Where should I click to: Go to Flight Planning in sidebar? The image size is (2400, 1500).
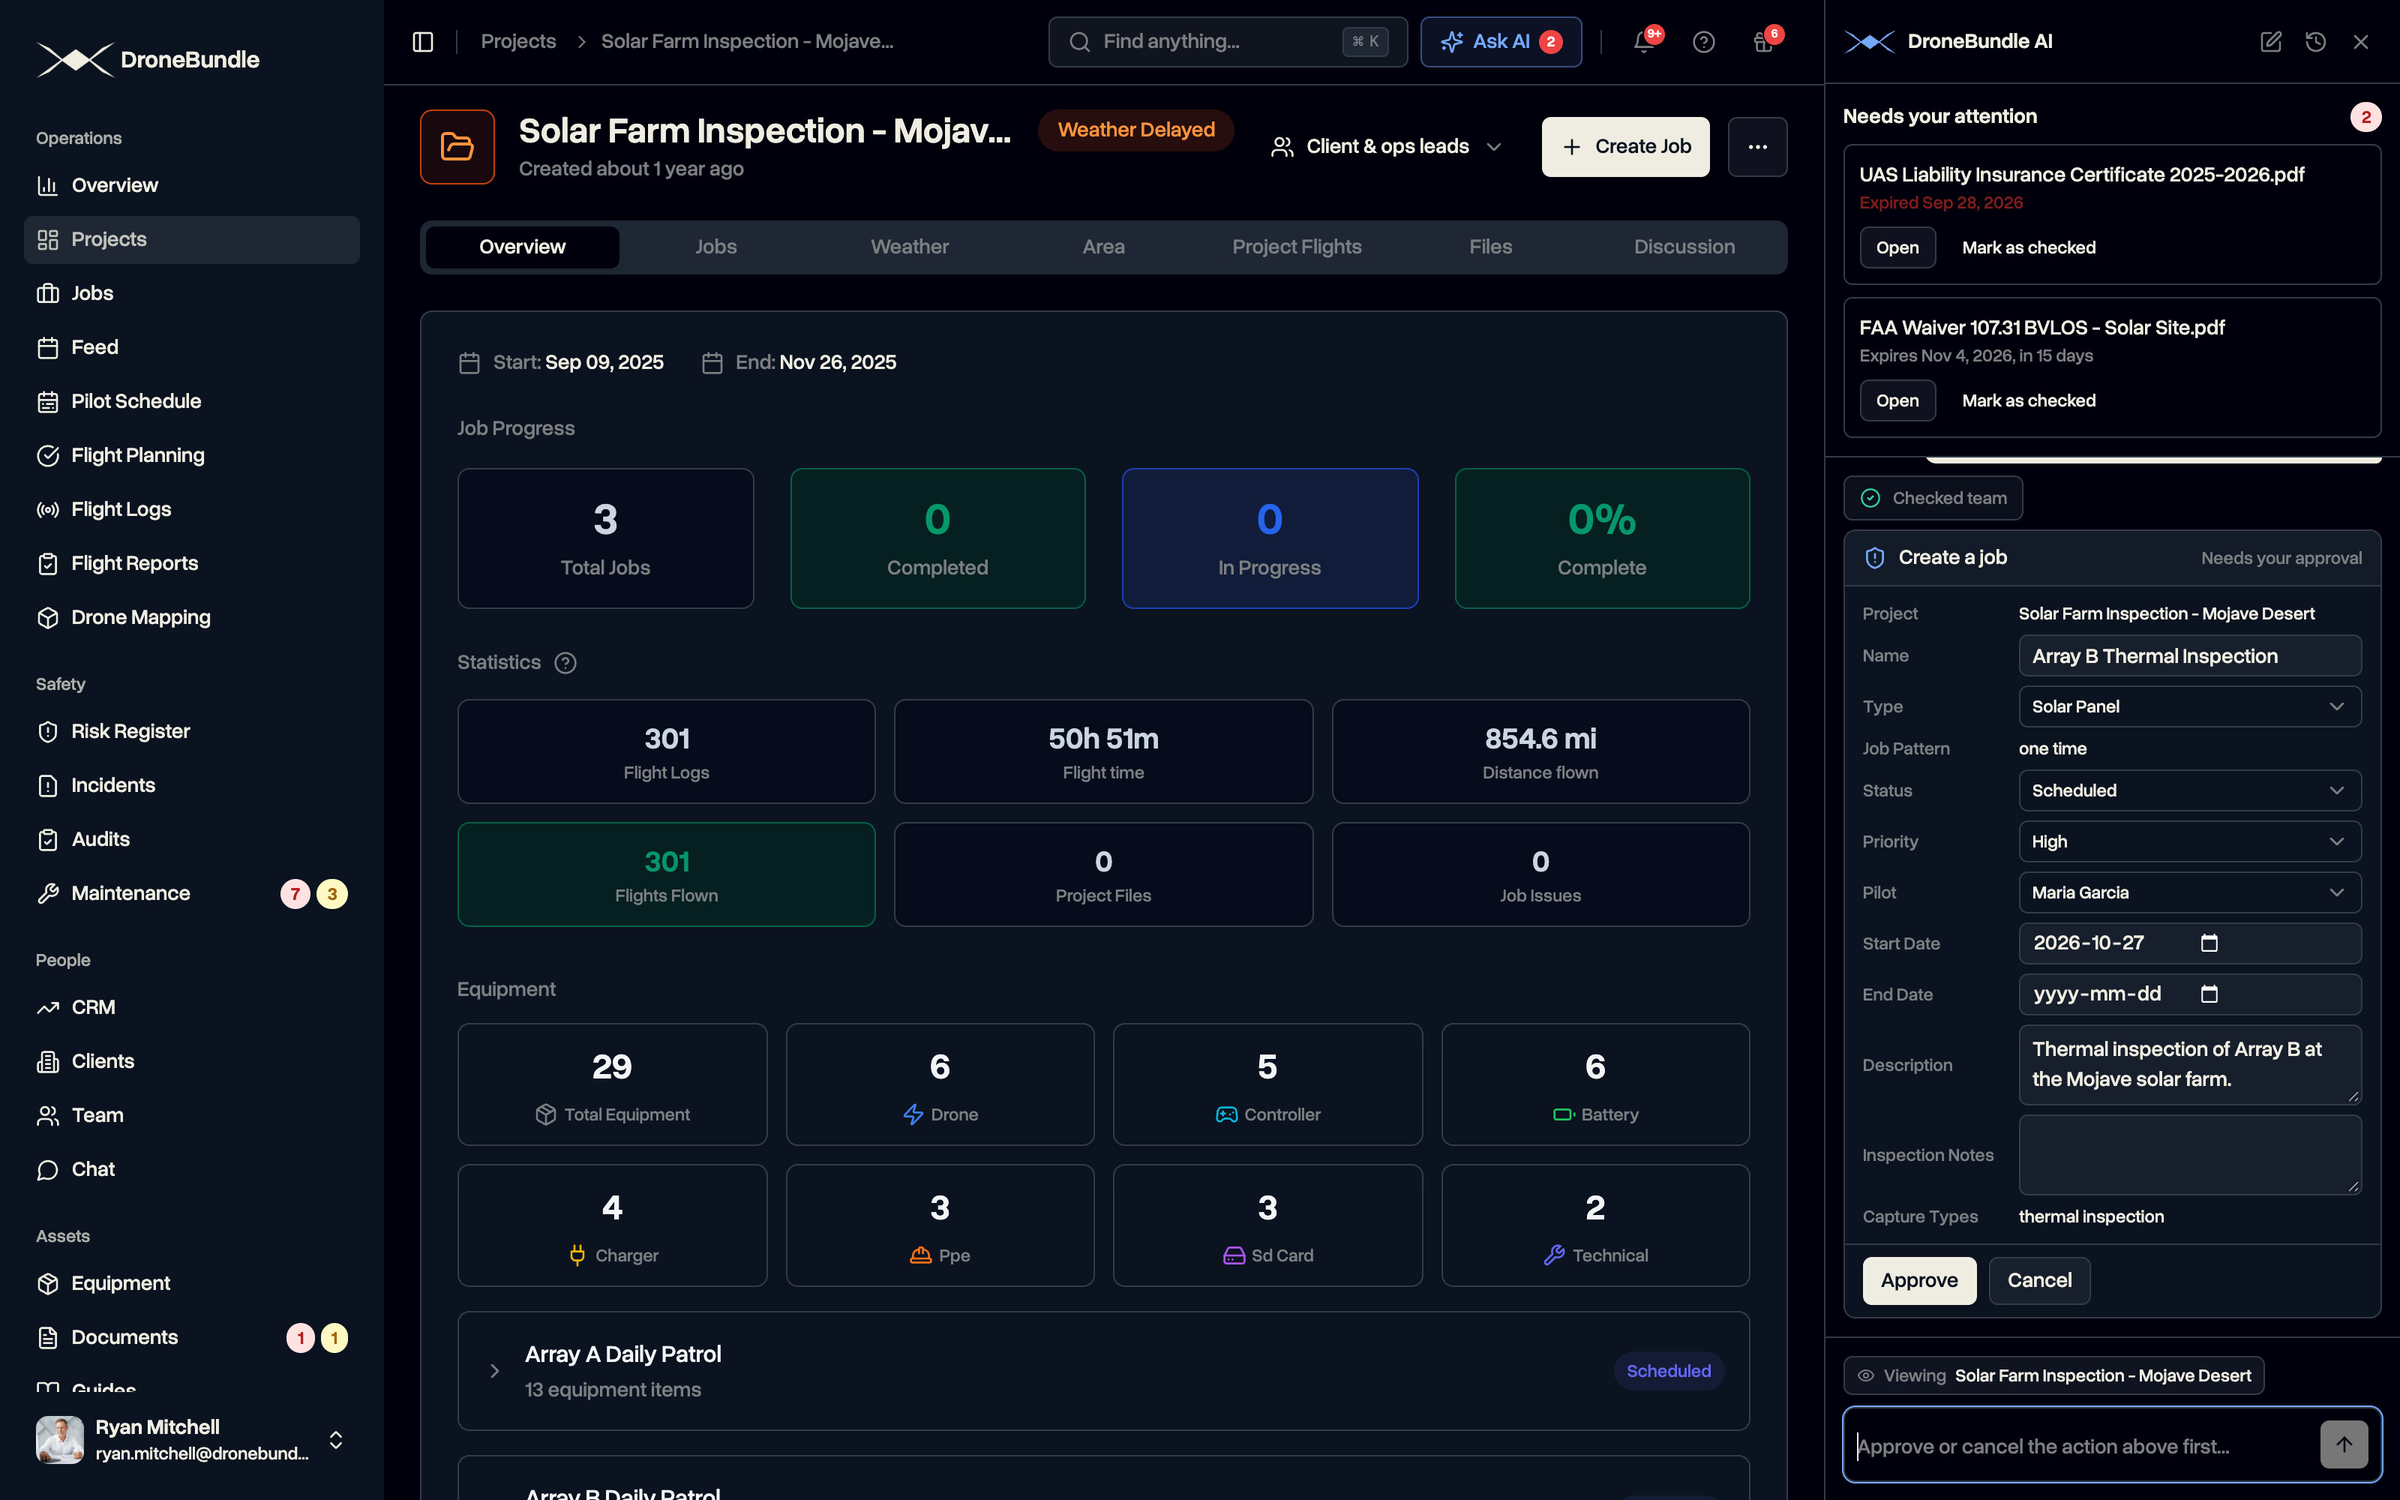(x=191, y=455)
